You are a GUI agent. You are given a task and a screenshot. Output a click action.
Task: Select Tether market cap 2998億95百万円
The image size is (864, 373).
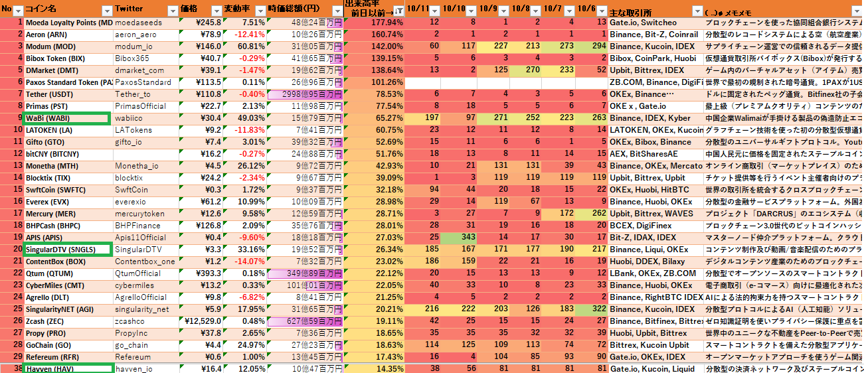(305, 94)
